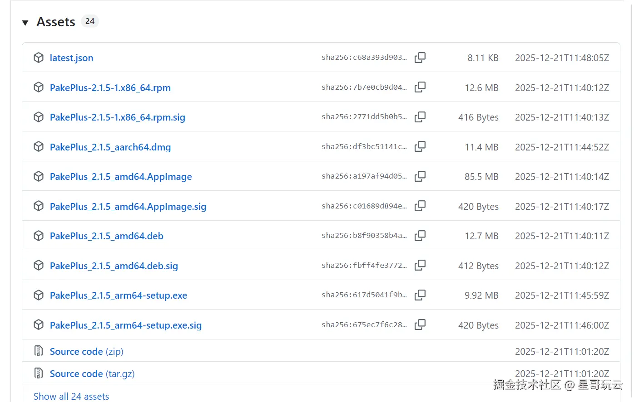Copy the hash of PakePlus_2.1.5_amd64.deb.sig
The height and width of the screenshot is (402, 634).
tap(420, 265)
